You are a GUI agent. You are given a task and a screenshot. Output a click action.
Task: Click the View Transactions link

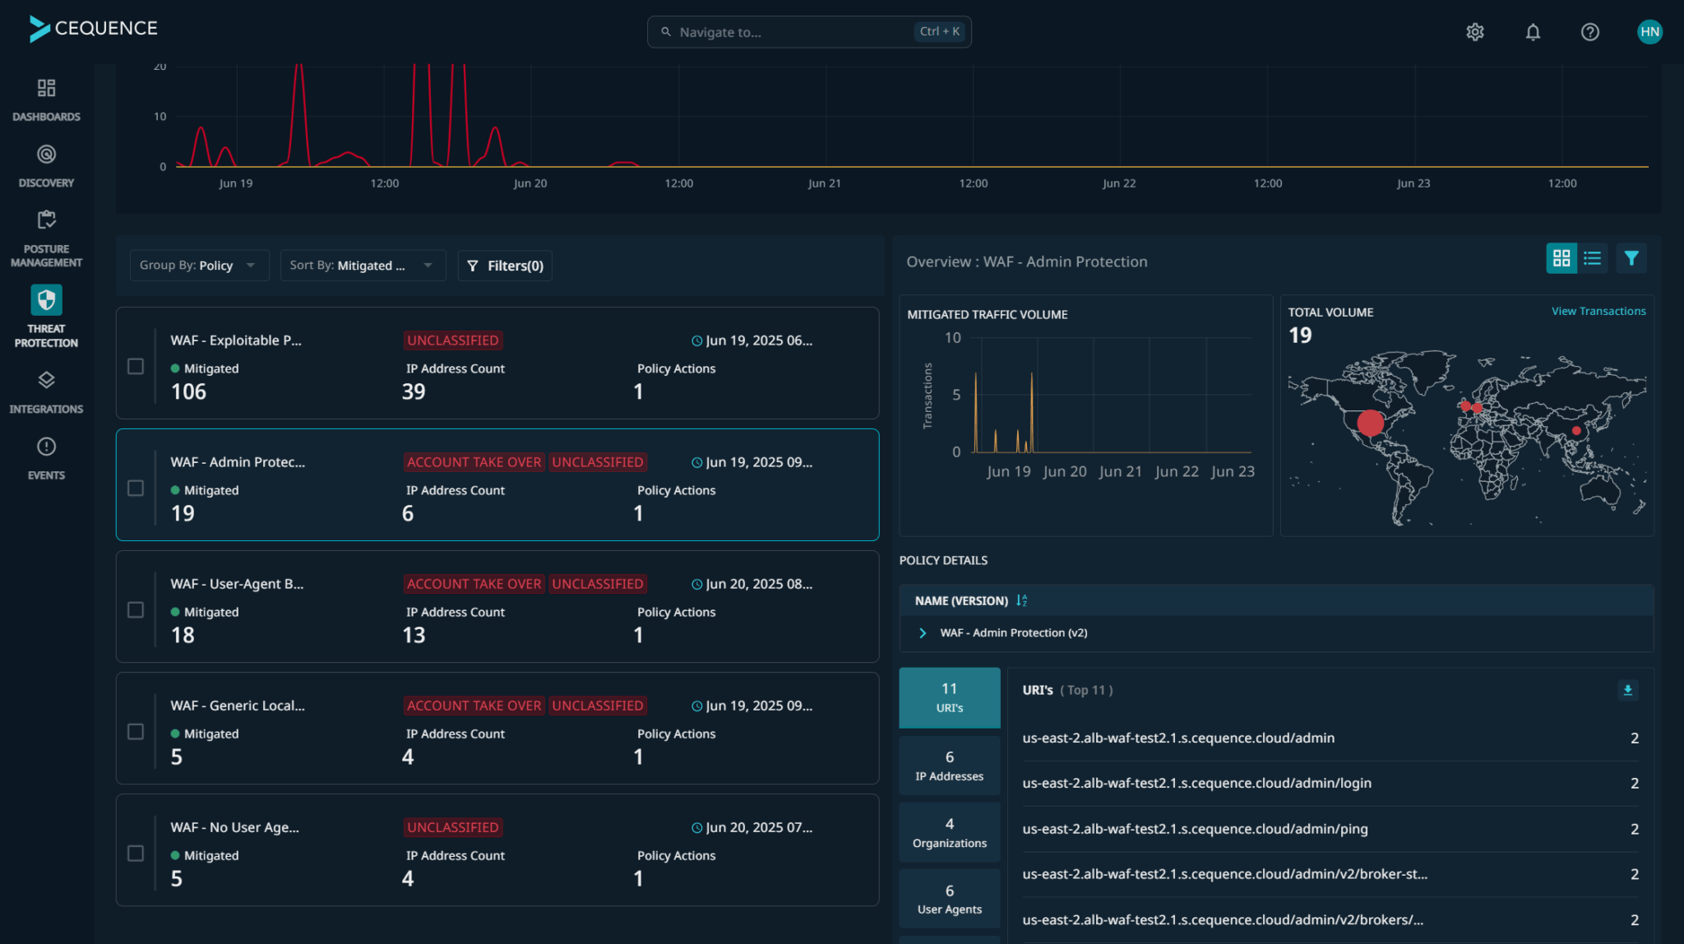click(1598, 311)
